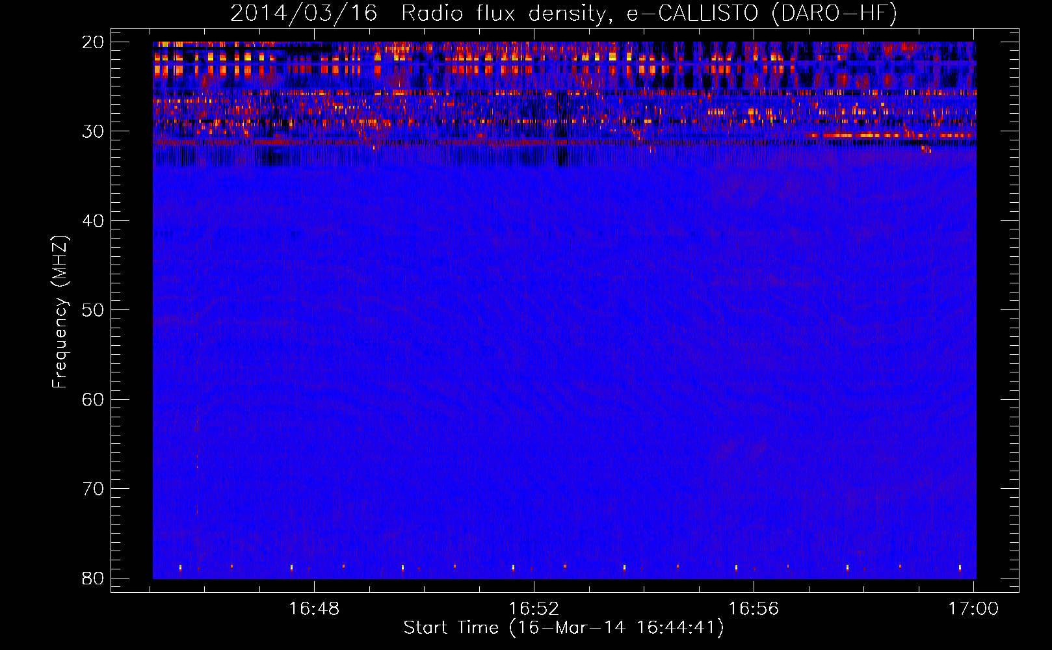Click the 'Start Time (16-Mar-14 16:44:41)' label

(564, 628)
